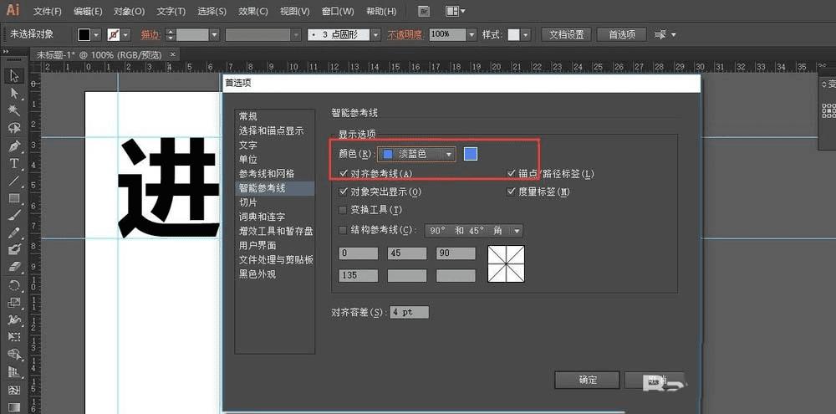Open the 窗口(W) menu
836x414 pixels.
338,11
